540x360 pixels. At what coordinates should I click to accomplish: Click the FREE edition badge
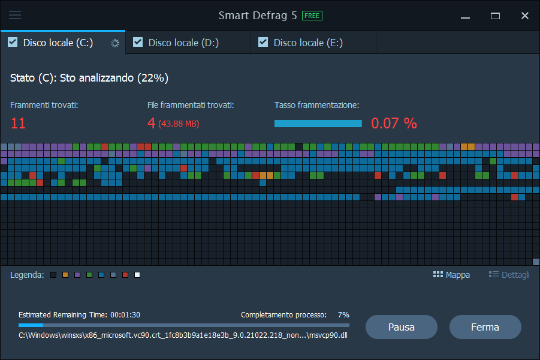(312, 16)
